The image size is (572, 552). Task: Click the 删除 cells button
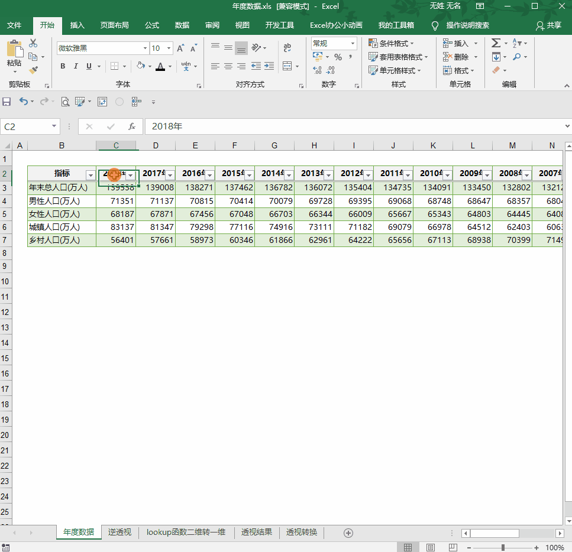tap(456, 57)
